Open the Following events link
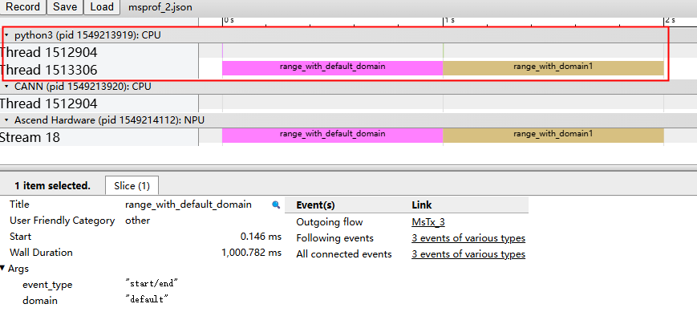The image size is (697, 312). point(468,237)
